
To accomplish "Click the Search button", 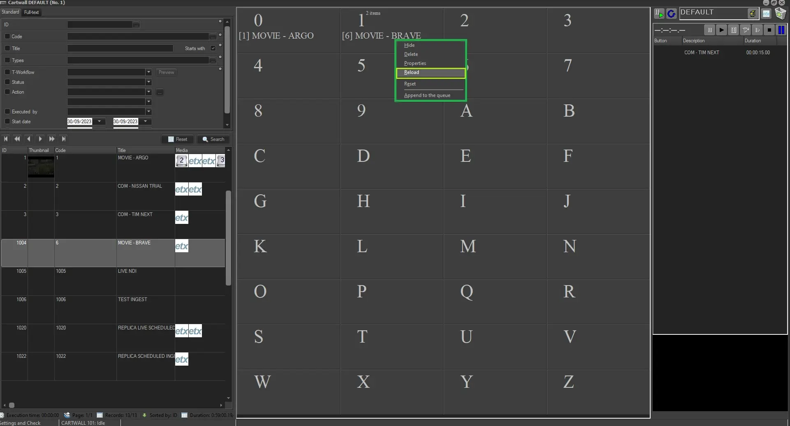I will pyautogui.click(x=213, y=139).
